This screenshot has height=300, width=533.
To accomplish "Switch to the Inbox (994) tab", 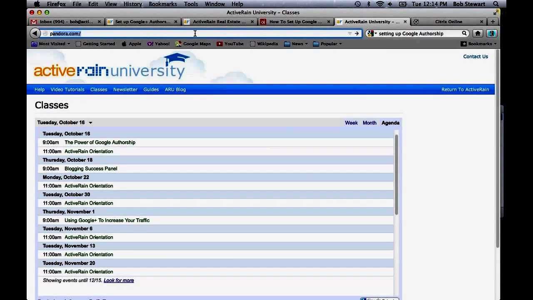I will click(65, 22).
